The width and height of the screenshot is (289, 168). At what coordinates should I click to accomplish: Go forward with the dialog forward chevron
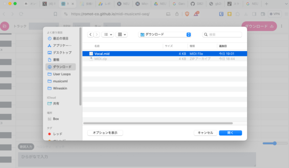(96, 34)
